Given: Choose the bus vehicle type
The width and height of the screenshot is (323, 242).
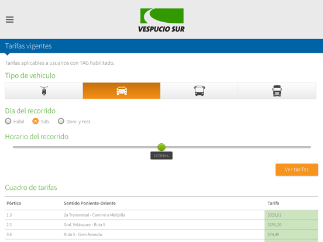Looking at the screenshot, I should click(199, 91).
